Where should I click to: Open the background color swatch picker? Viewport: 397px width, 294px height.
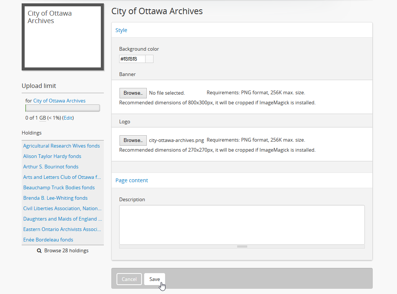click(149, 59)
